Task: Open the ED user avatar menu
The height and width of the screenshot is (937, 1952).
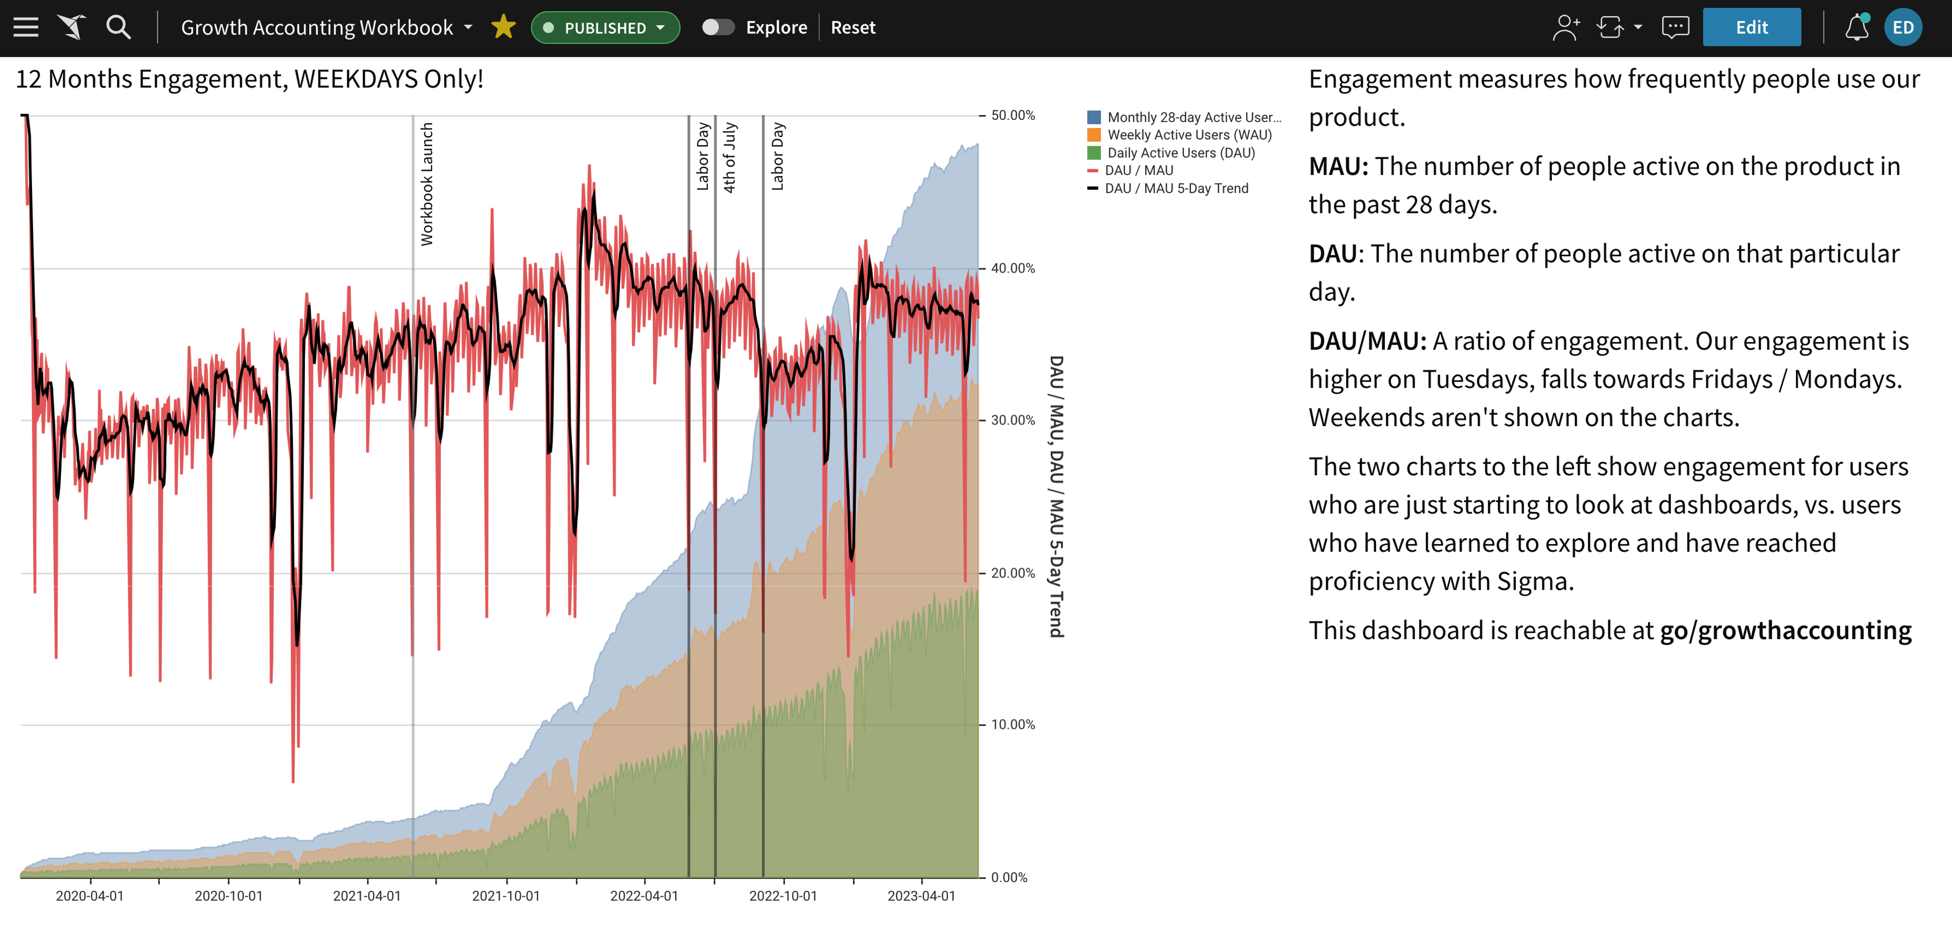Action: 1903,27
